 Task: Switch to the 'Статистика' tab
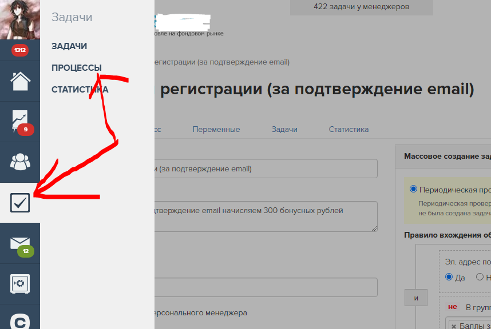pyautogui.click(x=349, y=129)
